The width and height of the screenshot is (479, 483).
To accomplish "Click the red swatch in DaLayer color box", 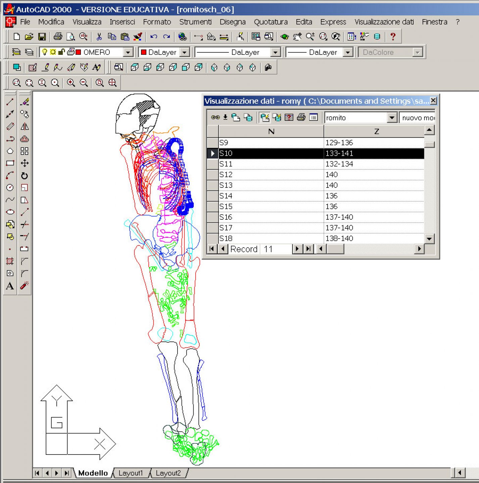I will click(x=144, y=52).
